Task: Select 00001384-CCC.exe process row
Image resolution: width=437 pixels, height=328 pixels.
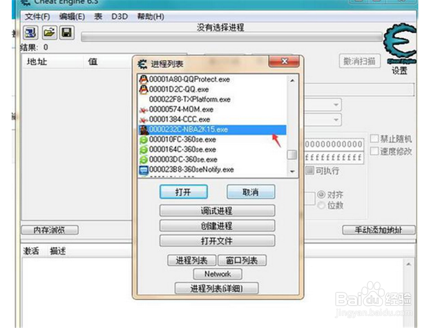Action: (212, 120)
